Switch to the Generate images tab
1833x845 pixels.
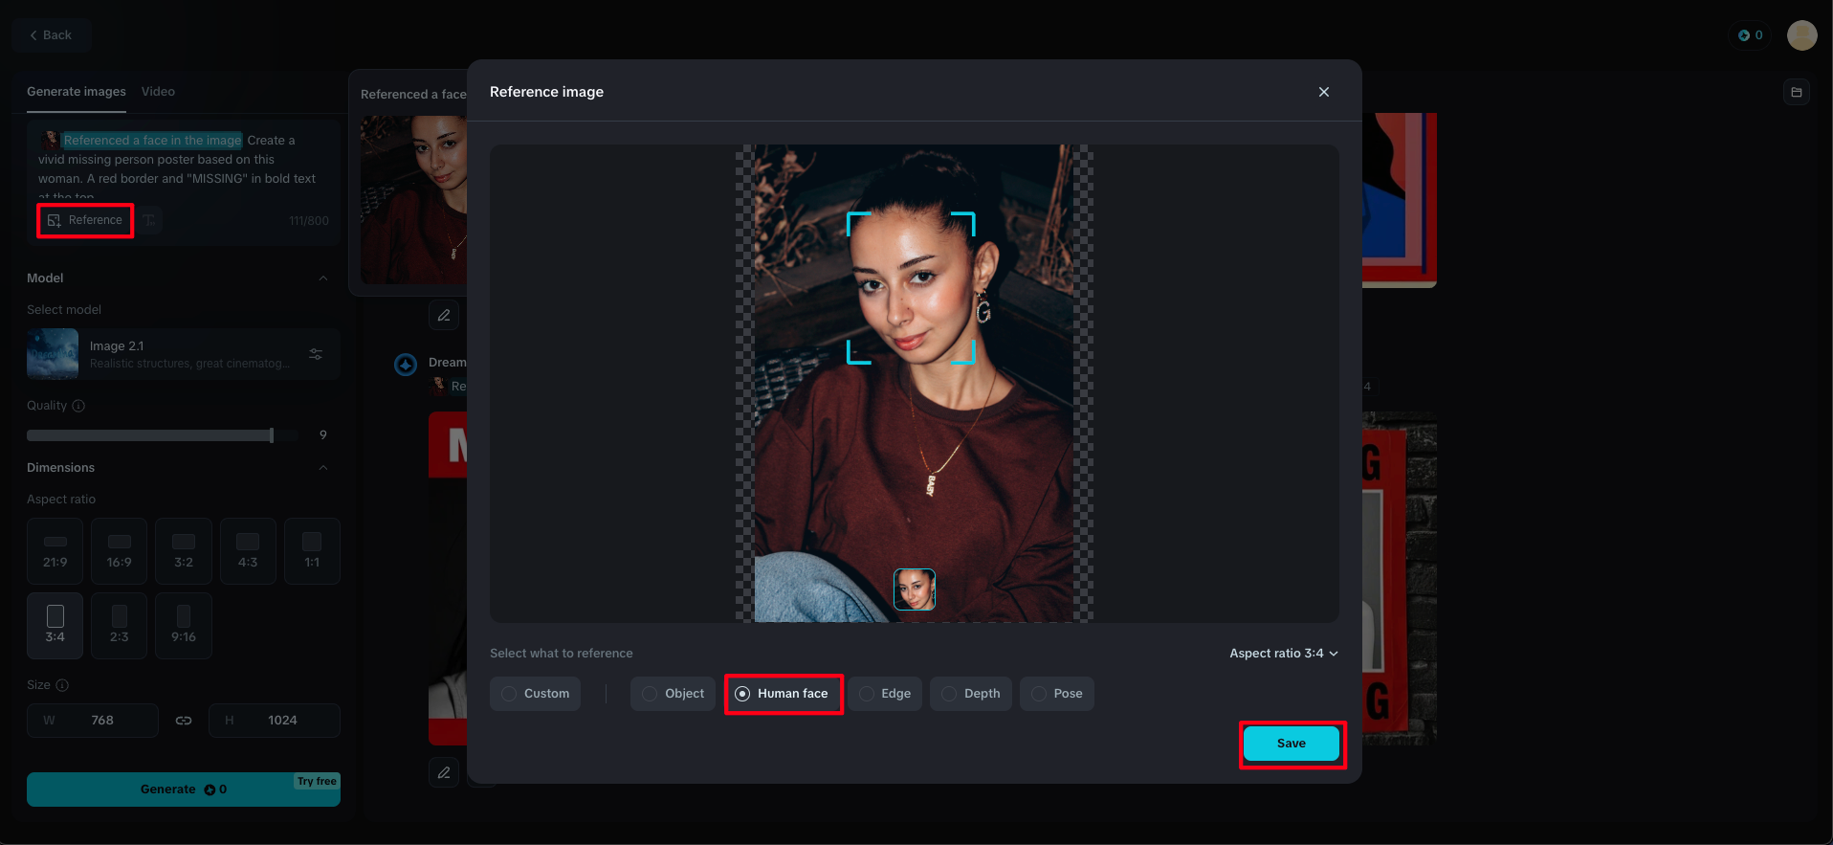coord(77,92)
